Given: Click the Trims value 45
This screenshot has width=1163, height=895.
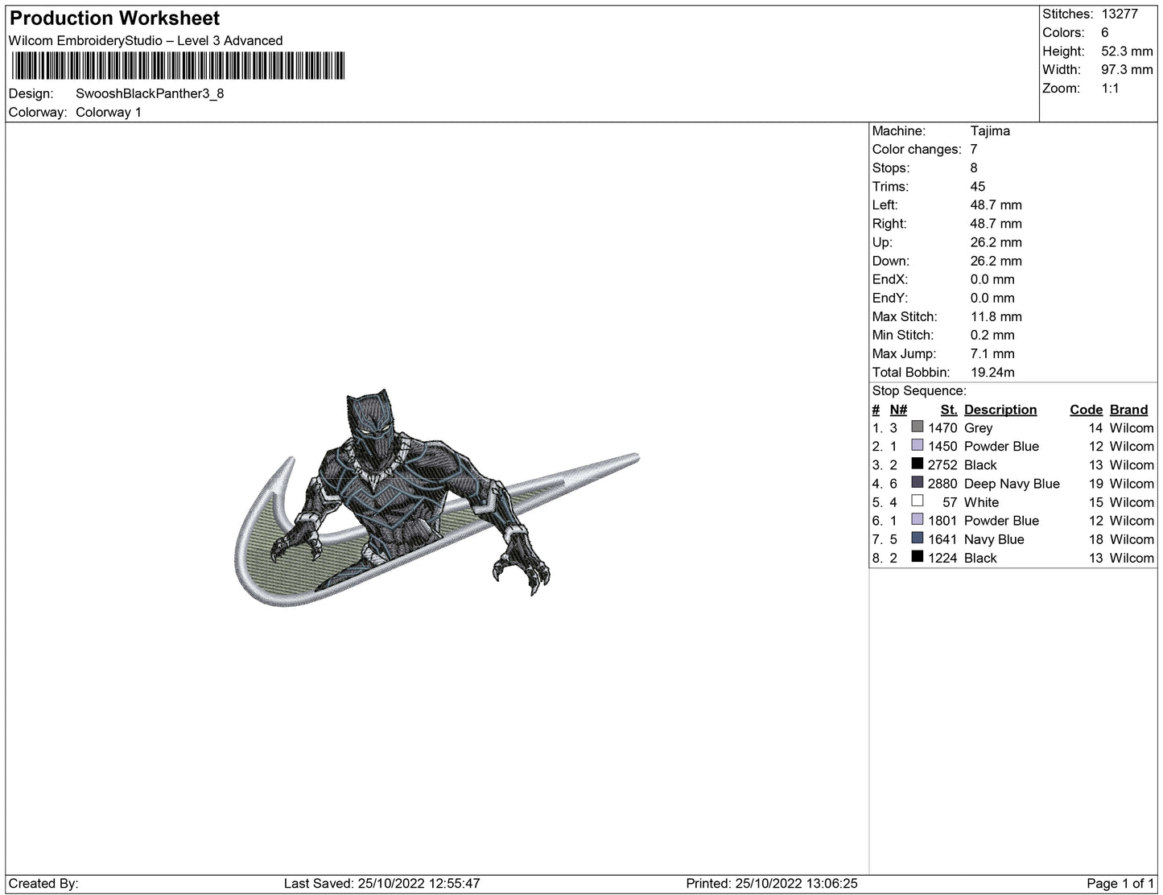Looking at the screenshot, I should pos(978,186).
